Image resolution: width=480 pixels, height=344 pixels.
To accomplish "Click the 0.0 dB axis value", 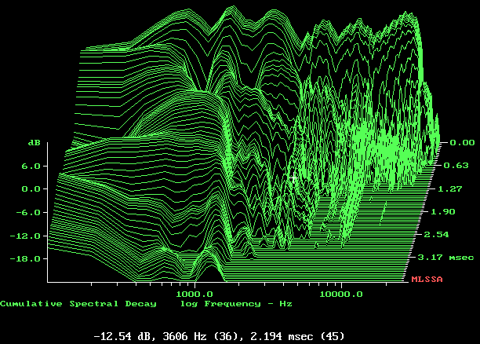I will click(31, 189).
